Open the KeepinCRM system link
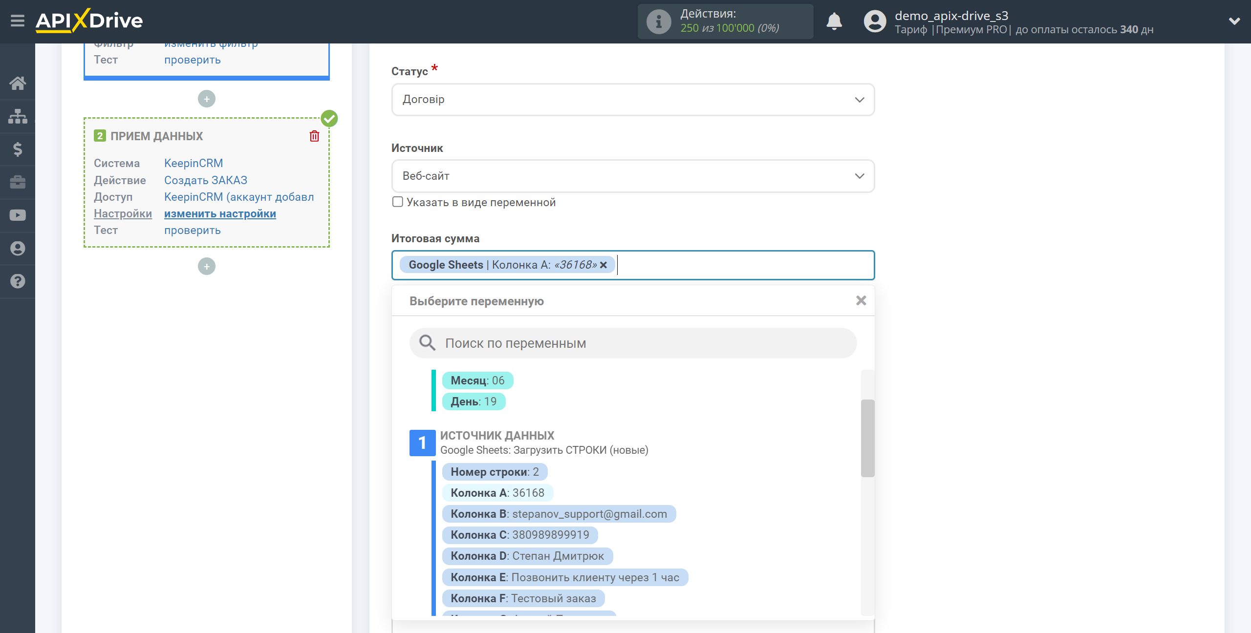 point(194,163)
